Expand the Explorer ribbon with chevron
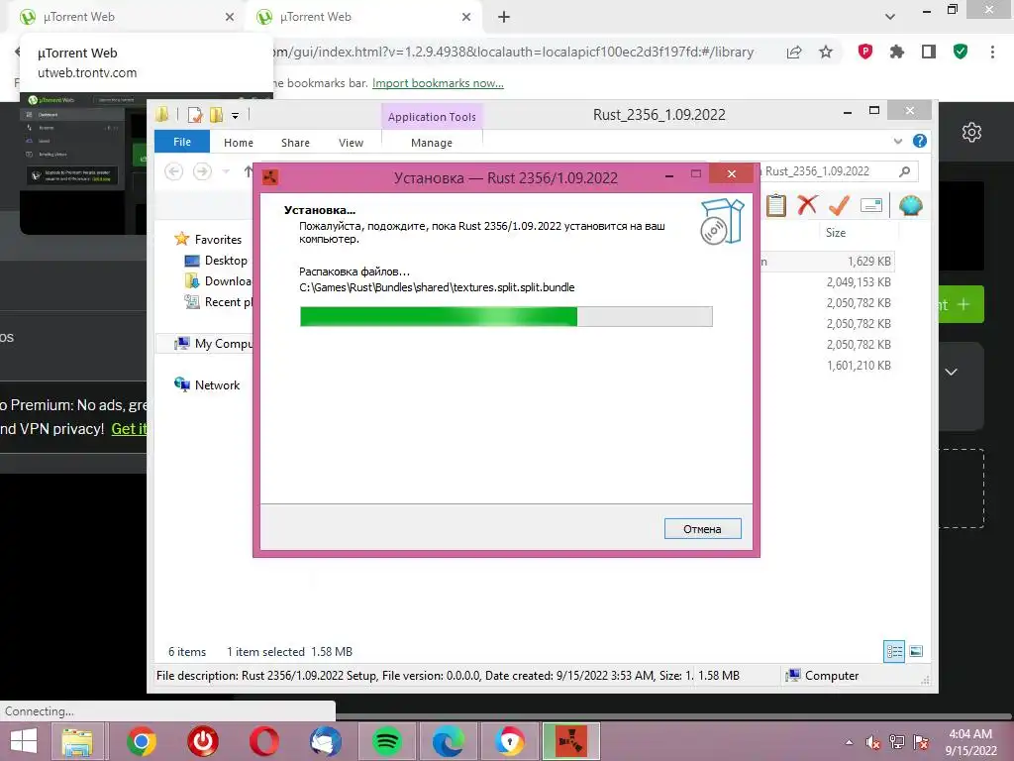Viewport: 1014px width, 761px height. 897,141
